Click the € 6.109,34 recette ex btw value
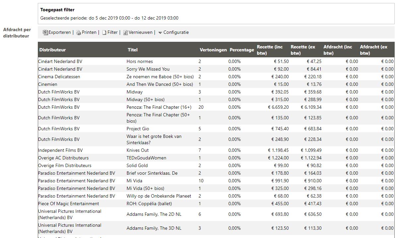Viewport: 397px width, 238px height. click(x=311, y=107)
